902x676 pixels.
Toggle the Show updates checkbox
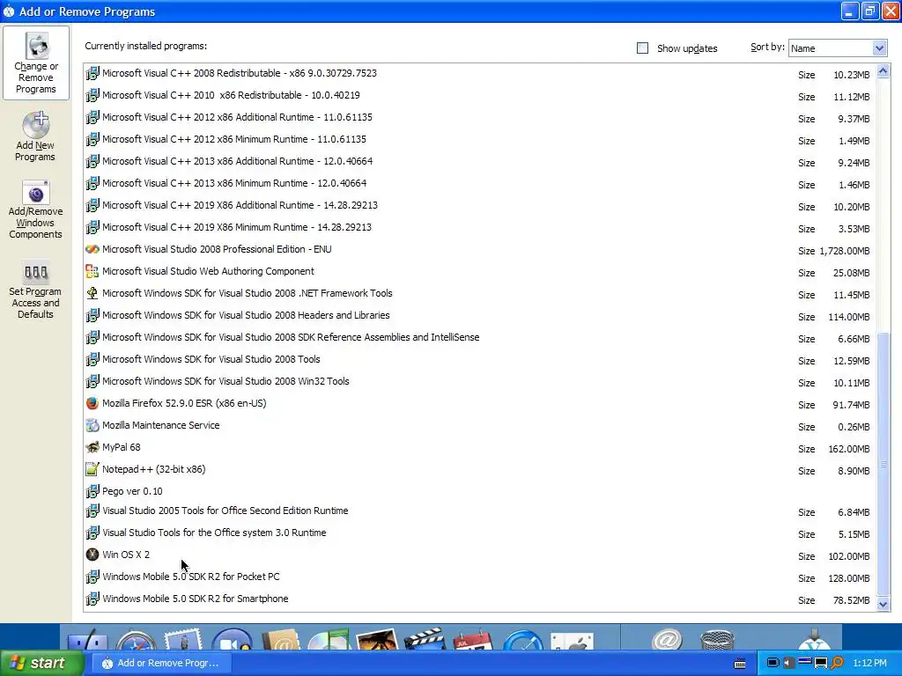(642, 48)
